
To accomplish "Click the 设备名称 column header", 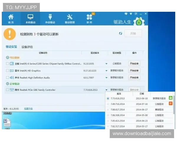I will [43, 53].
